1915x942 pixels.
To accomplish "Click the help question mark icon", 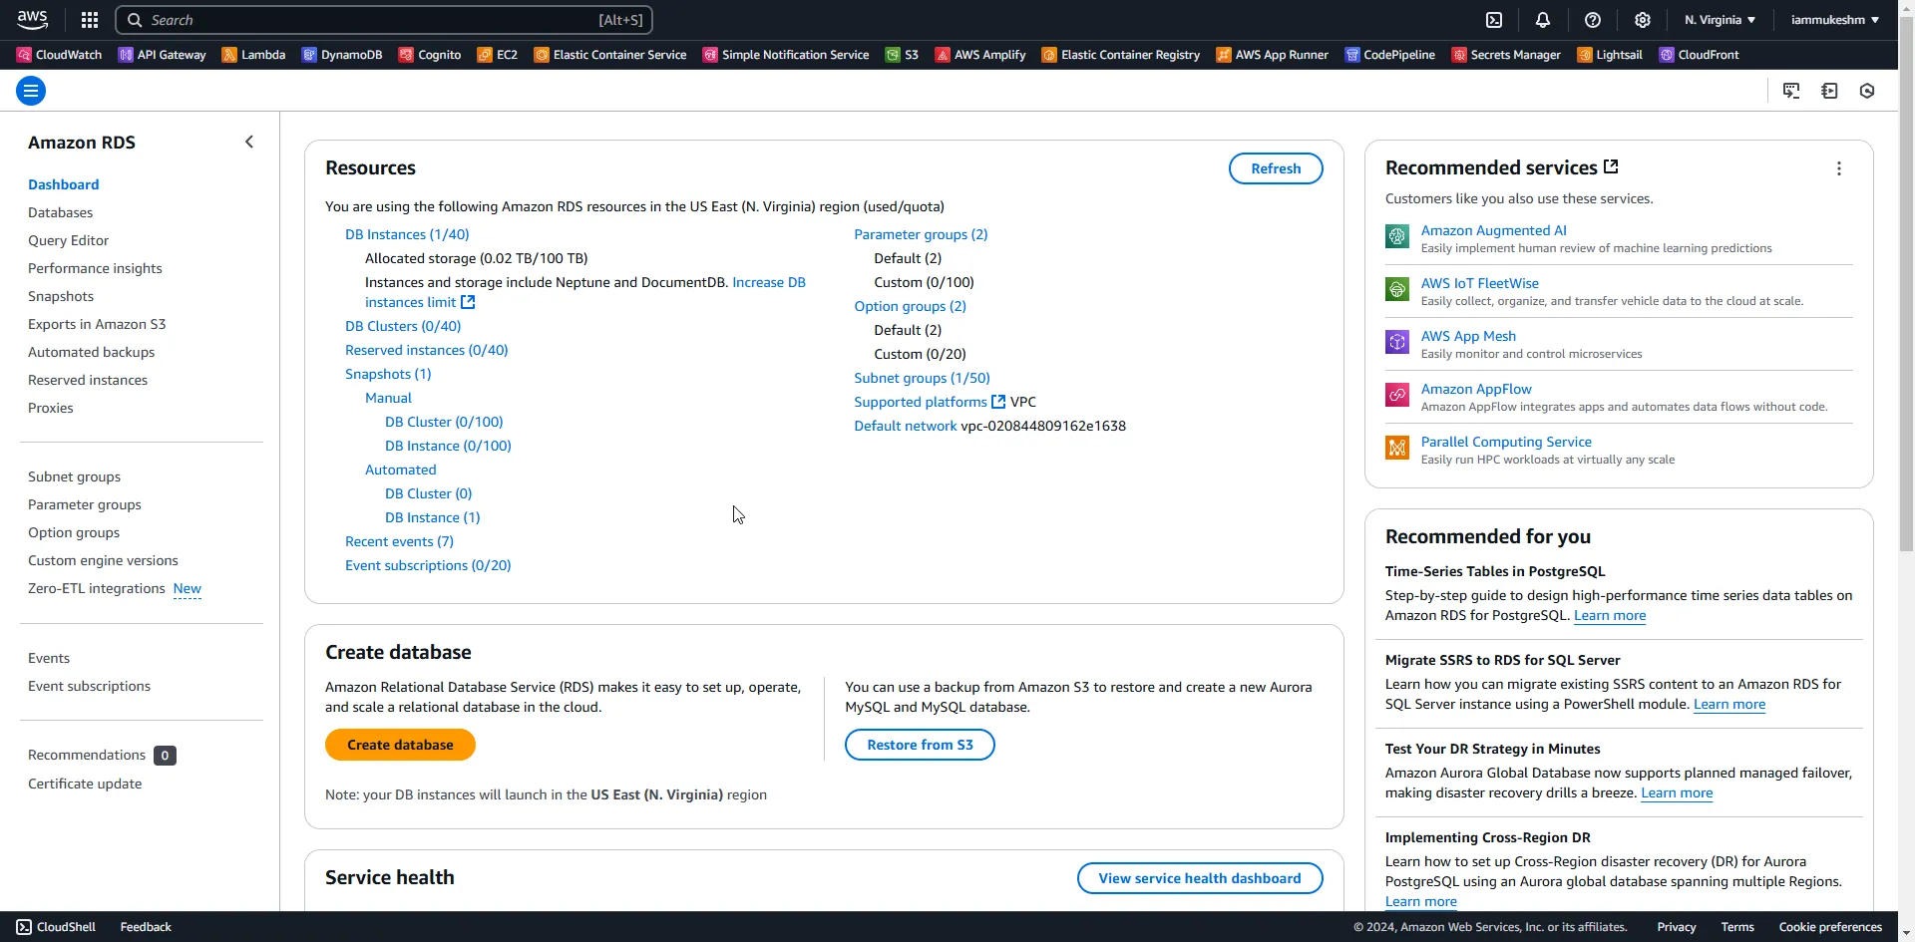I will coord(1592,20).
